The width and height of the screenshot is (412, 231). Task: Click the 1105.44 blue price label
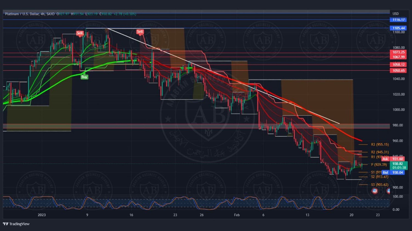tap(398, 28)
